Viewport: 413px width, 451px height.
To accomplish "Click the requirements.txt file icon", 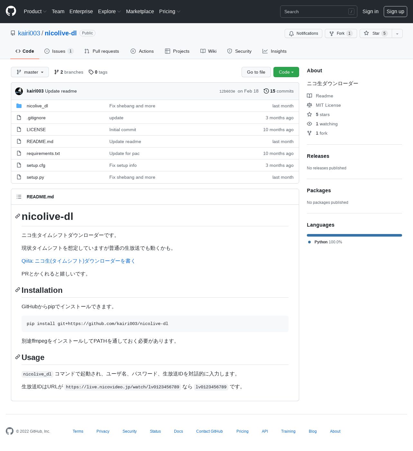I will click(19, 153).
